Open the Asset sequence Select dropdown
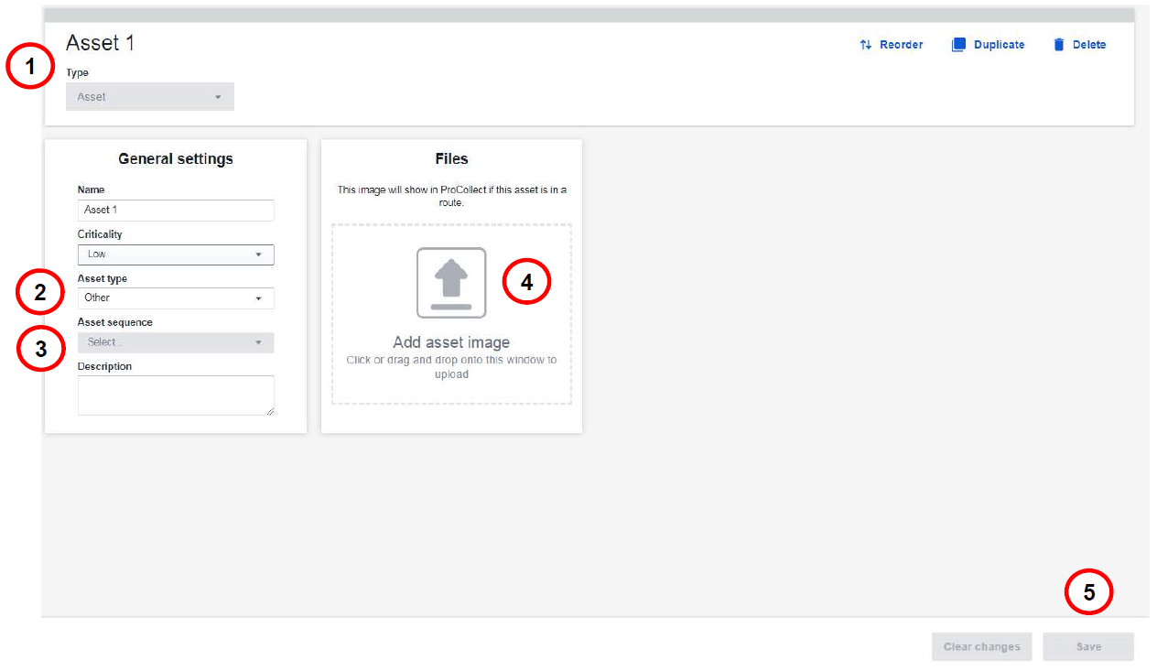 coord(176,342)
